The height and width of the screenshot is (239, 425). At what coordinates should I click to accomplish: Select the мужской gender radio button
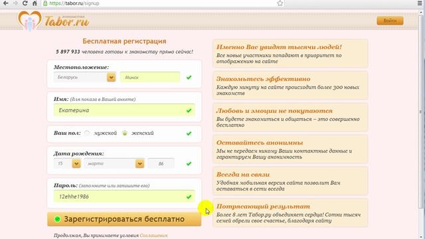click(87, 133)
